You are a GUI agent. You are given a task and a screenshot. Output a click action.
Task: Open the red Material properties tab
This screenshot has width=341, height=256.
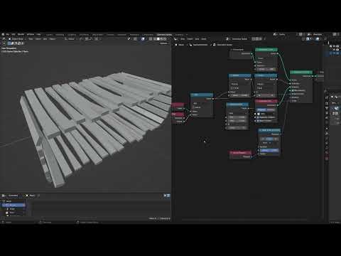click(327, 158)
